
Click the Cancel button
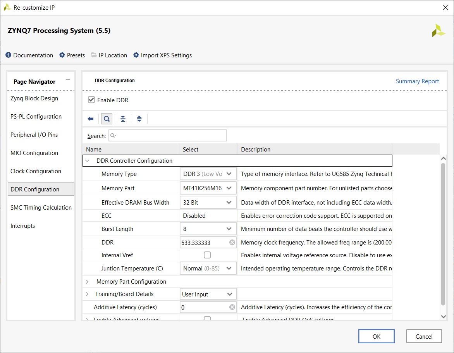point(424,336)
